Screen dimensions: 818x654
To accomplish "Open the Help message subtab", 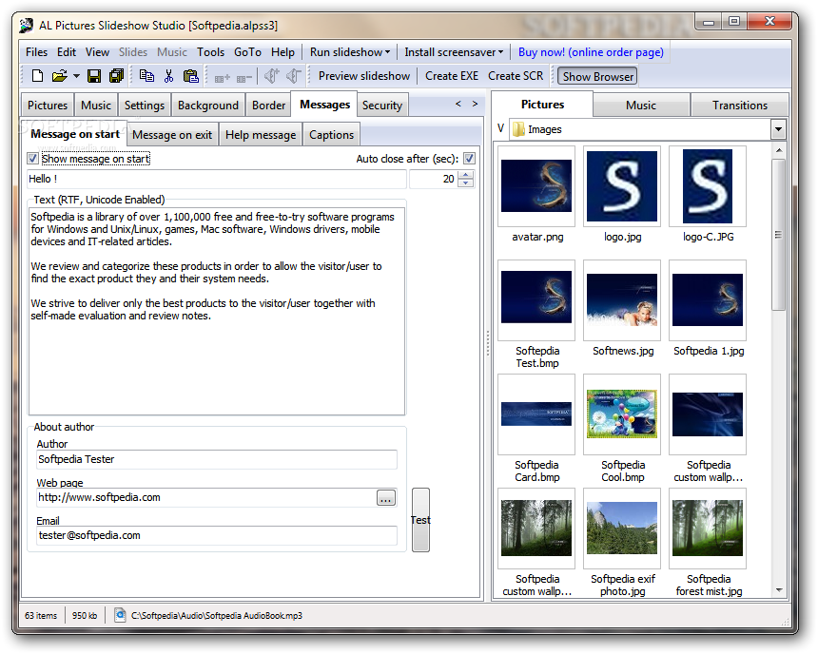I will click(x=261, y=135).
